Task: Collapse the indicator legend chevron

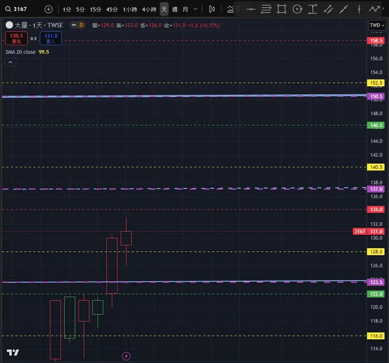Action: (11, 62)
